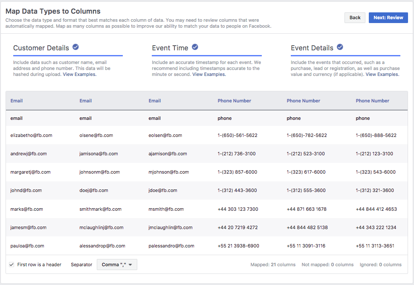Click the checkmark badge next to Event Time
Viewport: 414px width, 285px height.
[195, 47]
